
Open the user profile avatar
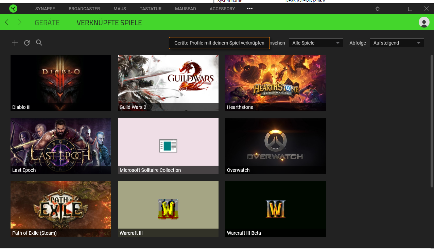pos(424,22)
